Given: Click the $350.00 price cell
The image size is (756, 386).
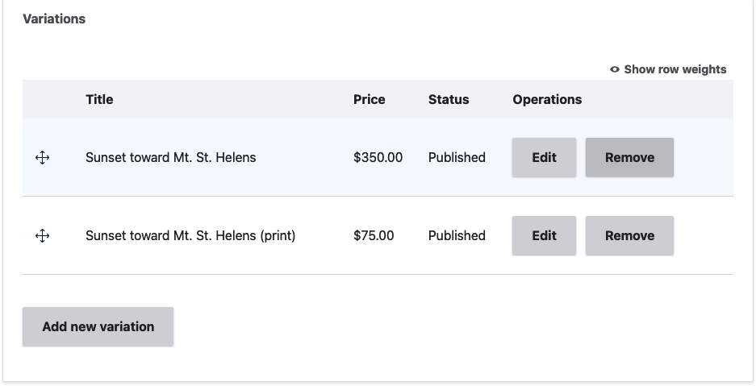Looking at the screenshot, I should (378, 157).
